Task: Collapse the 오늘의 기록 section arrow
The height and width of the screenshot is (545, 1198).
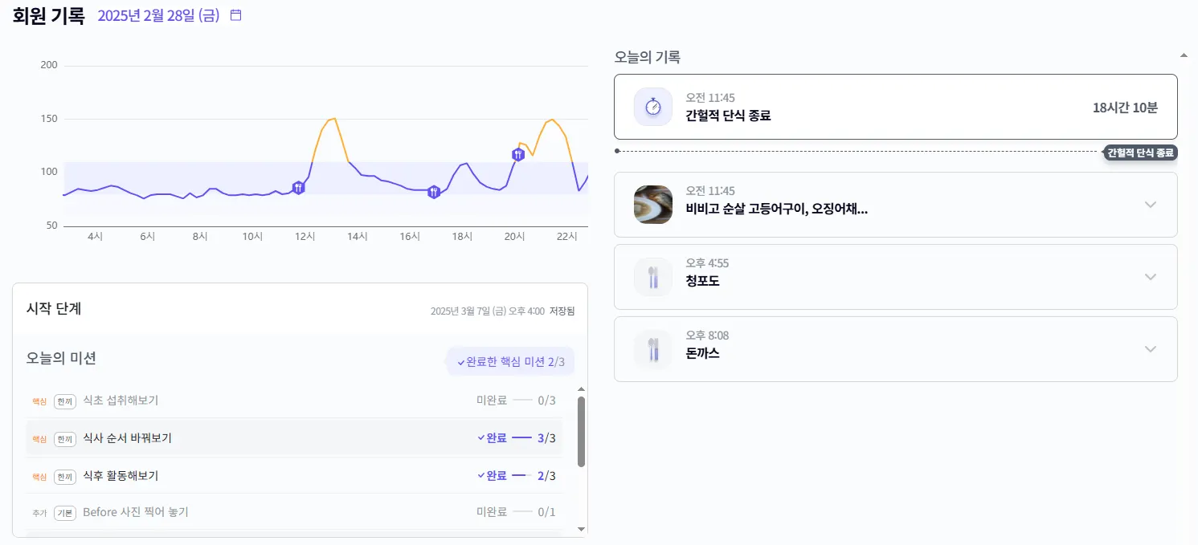Action: tap(1183, 55)
